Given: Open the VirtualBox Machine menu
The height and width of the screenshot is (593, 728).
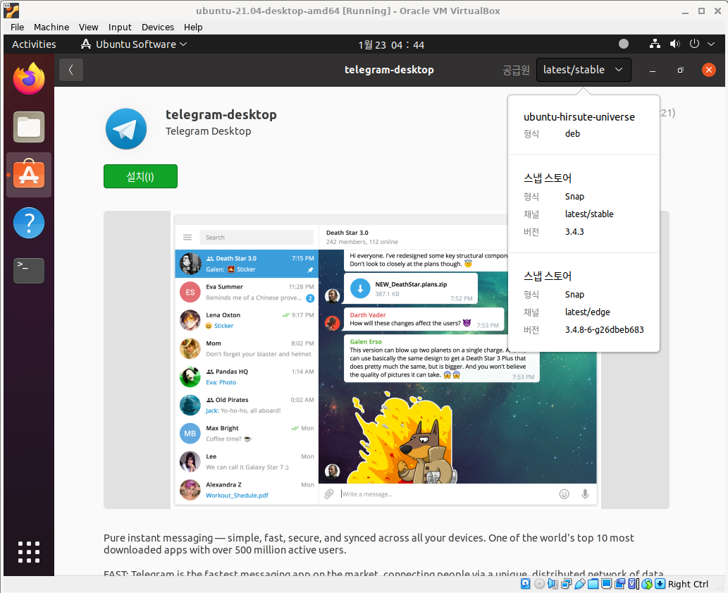Looking at the screenshot, I should 51,27.
